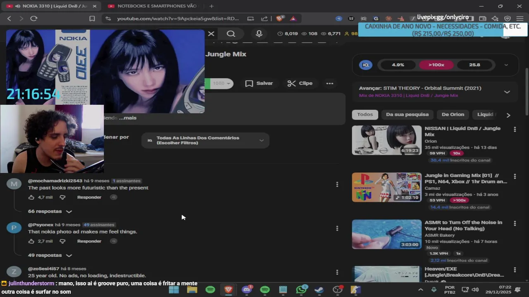The image size is (529, 297).
Task: Click the Brave Rewards triangle icon
Action: point(293,19)
